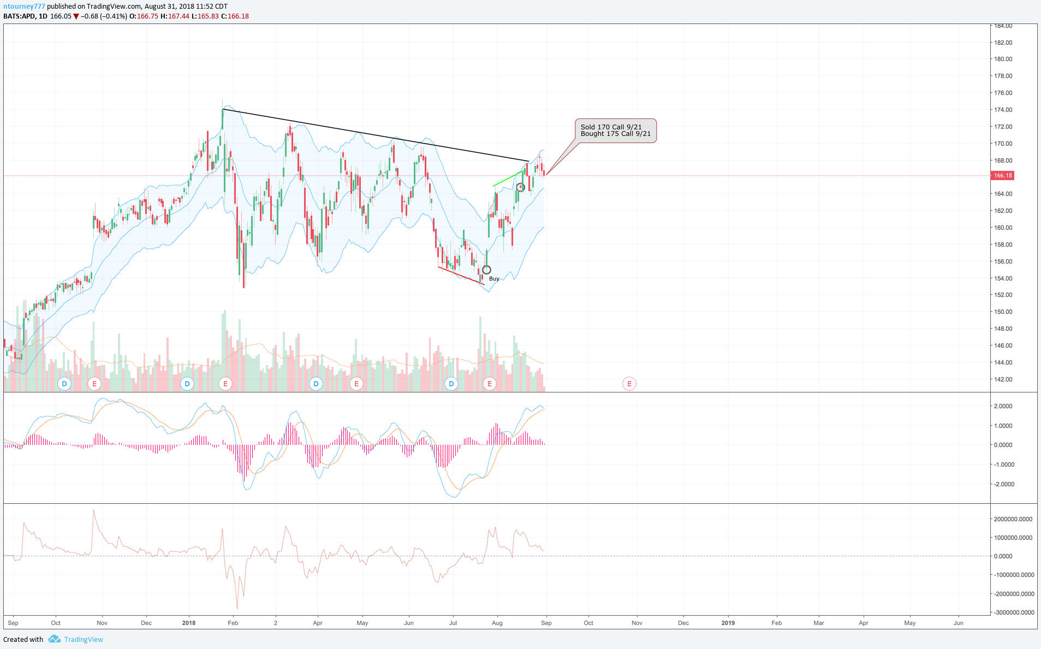
Task: Open the ntourney777 author link
Action: tap(24, 7)
